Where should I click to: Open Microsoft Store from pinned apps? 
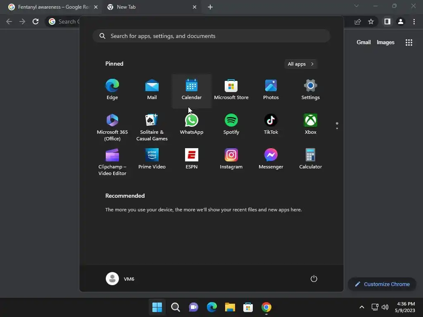click(231, 90)
